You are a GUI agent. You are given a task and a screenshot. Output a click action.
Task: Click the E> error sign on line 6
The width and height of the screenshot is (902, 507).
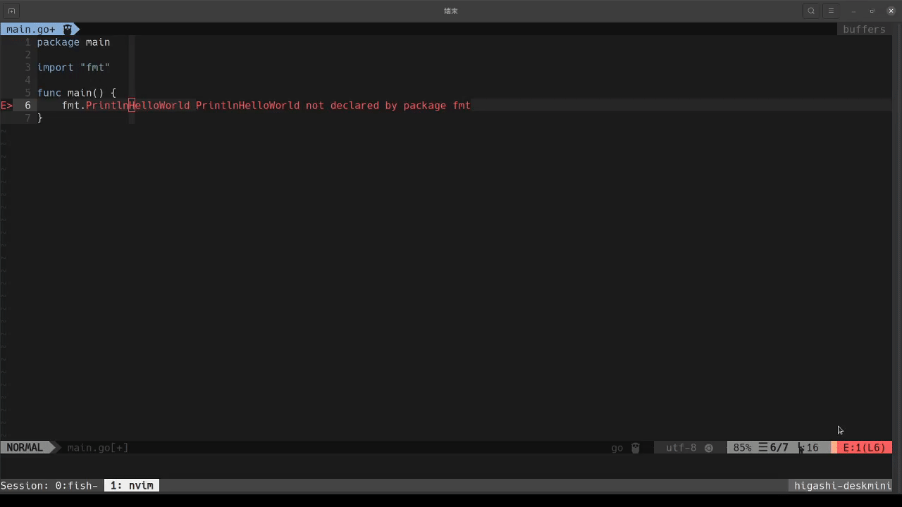point(6,106)
